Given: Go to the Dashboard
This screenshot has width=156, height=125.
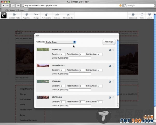Looking at the screenshot, I should pyautogui.click(x=133, y=15).
